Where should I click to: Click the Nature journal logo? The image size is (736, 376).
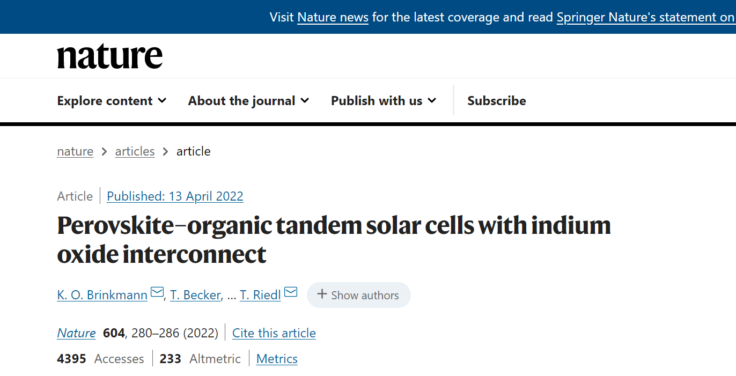point(109,56)
